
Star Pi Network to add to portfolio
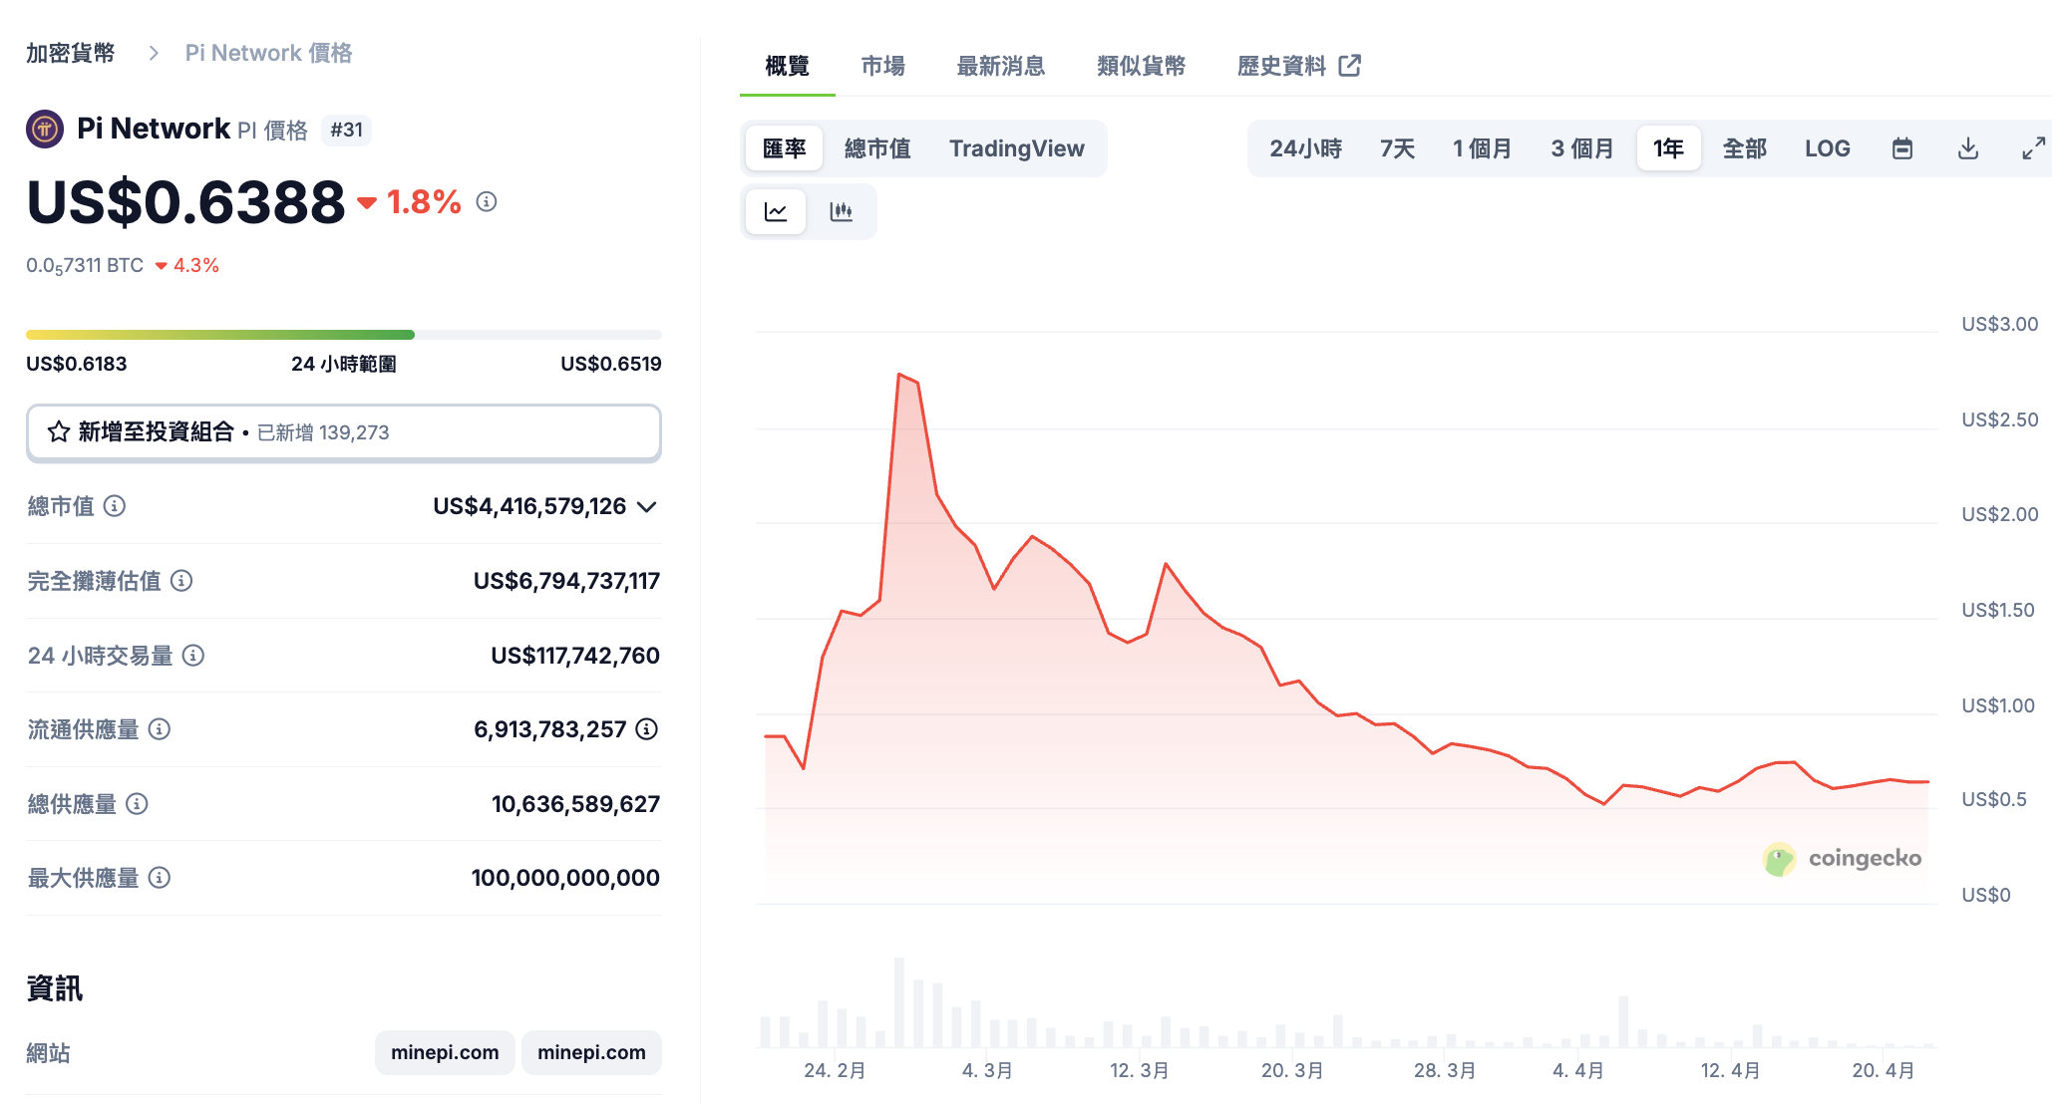click(56, 432)
